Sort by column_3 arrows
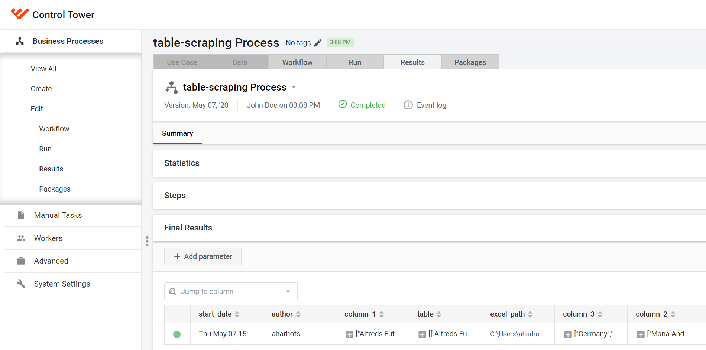 600,314
